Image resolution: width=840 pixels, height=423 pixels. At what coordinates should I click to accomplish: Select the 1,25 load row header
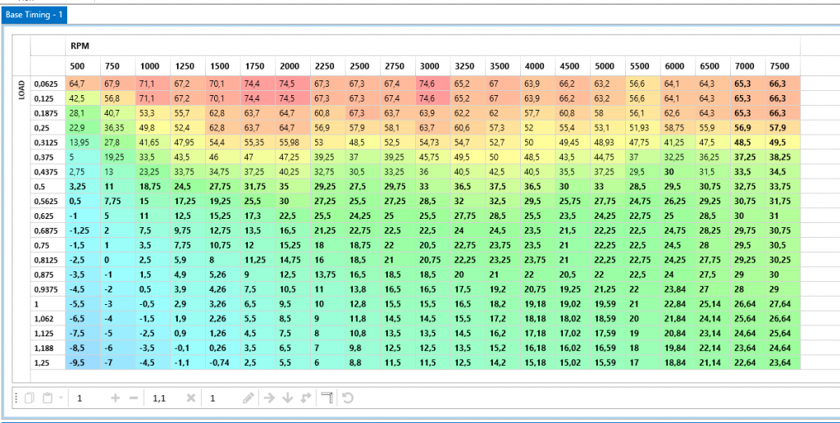[48, 362]
